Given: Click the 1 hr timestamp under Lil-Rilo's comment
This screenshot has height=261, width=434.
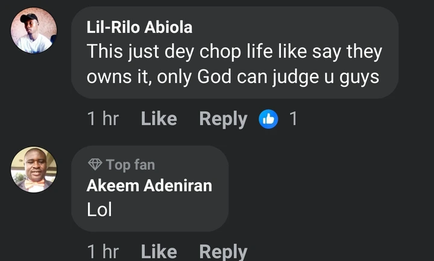Looking at the screenshot, I should 103,118.
